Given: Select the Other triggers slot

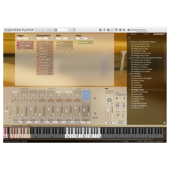Looking at the screenshot, I should (x=25, y=45).
